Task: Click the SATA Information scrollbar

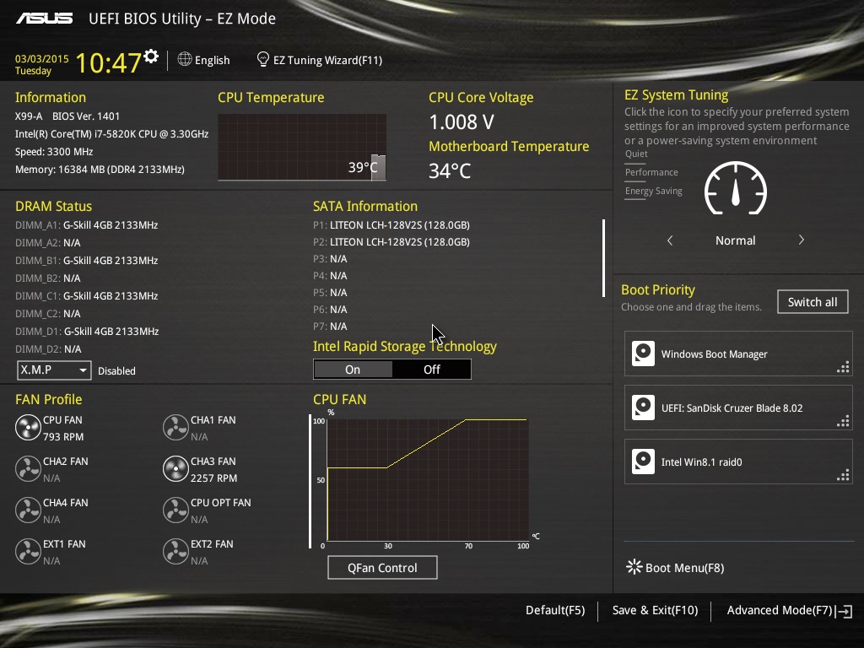Action: (603, 258)
